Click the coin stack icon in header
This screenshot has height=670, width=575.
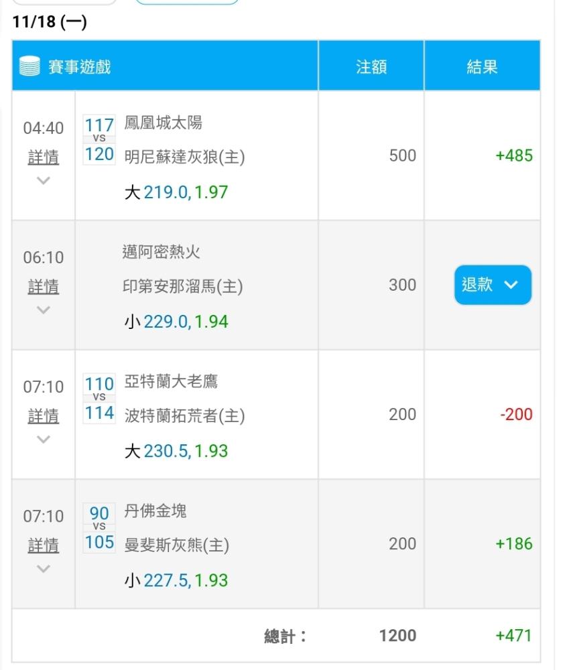pos(29,66)
